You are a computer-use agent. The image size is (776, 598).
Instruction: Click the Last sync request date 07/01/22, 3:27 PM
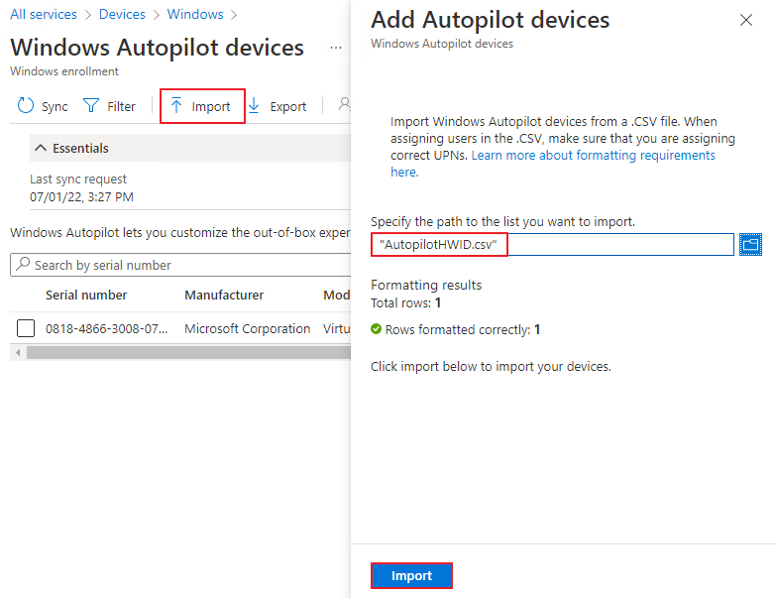pyautogui.click(x=81, y=197)
